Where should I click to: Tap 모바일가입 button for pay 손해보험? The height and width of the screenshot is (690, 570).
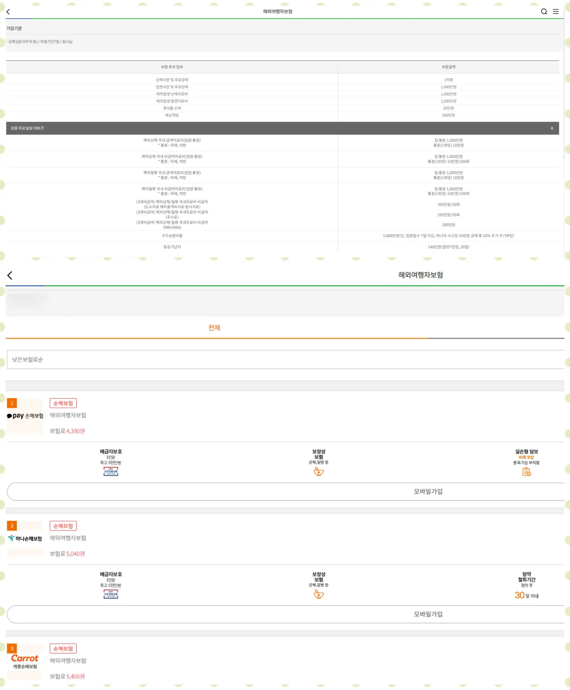[286, 491]
